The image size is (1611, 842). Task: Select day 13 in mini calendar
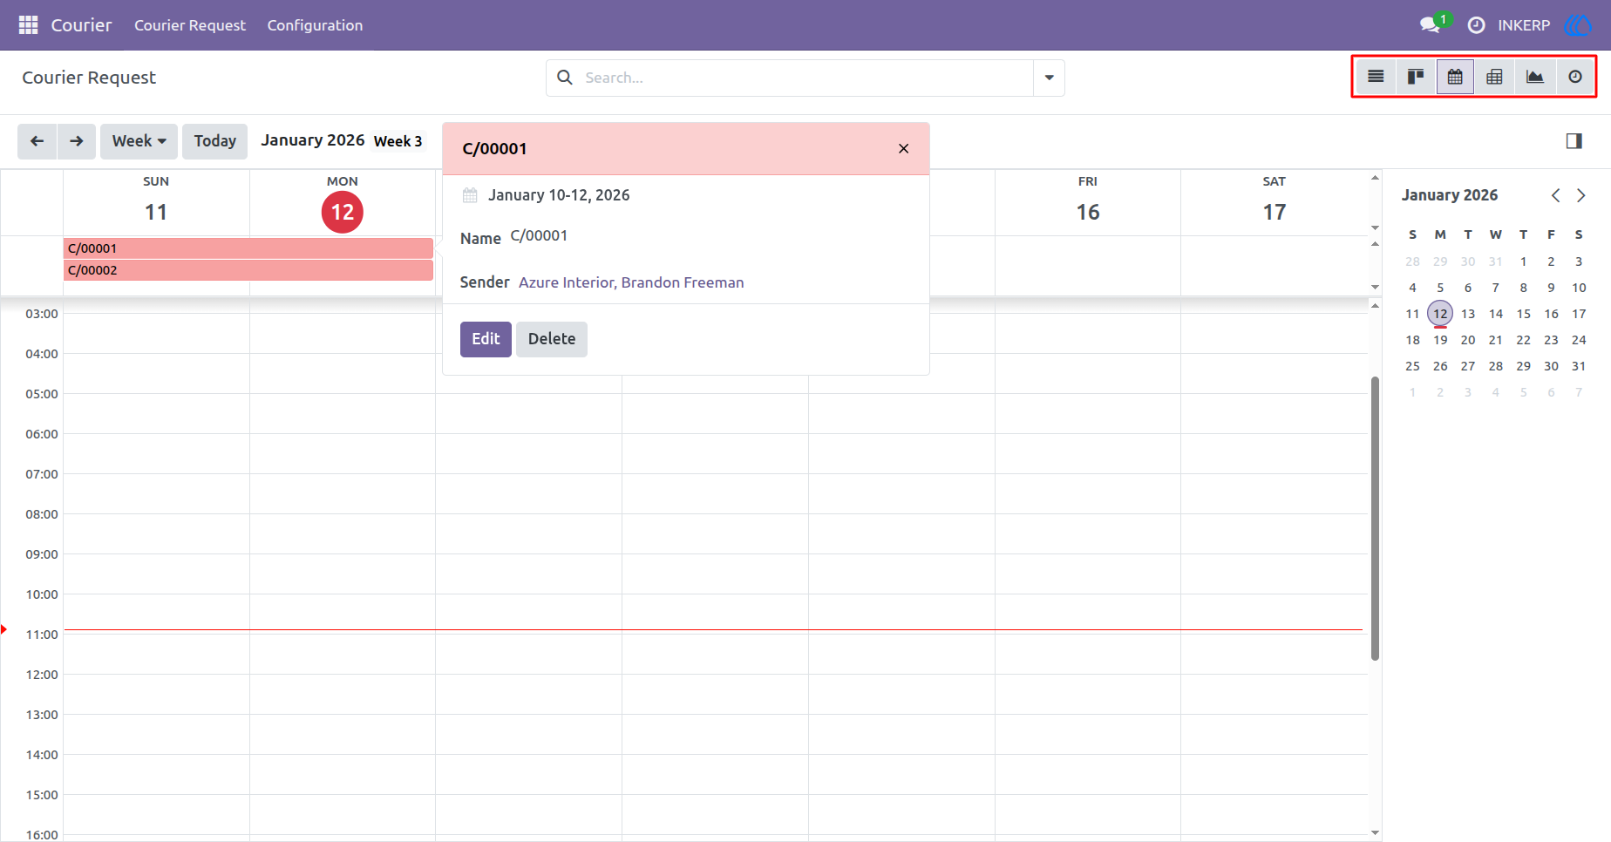(x=1468, y=314)
